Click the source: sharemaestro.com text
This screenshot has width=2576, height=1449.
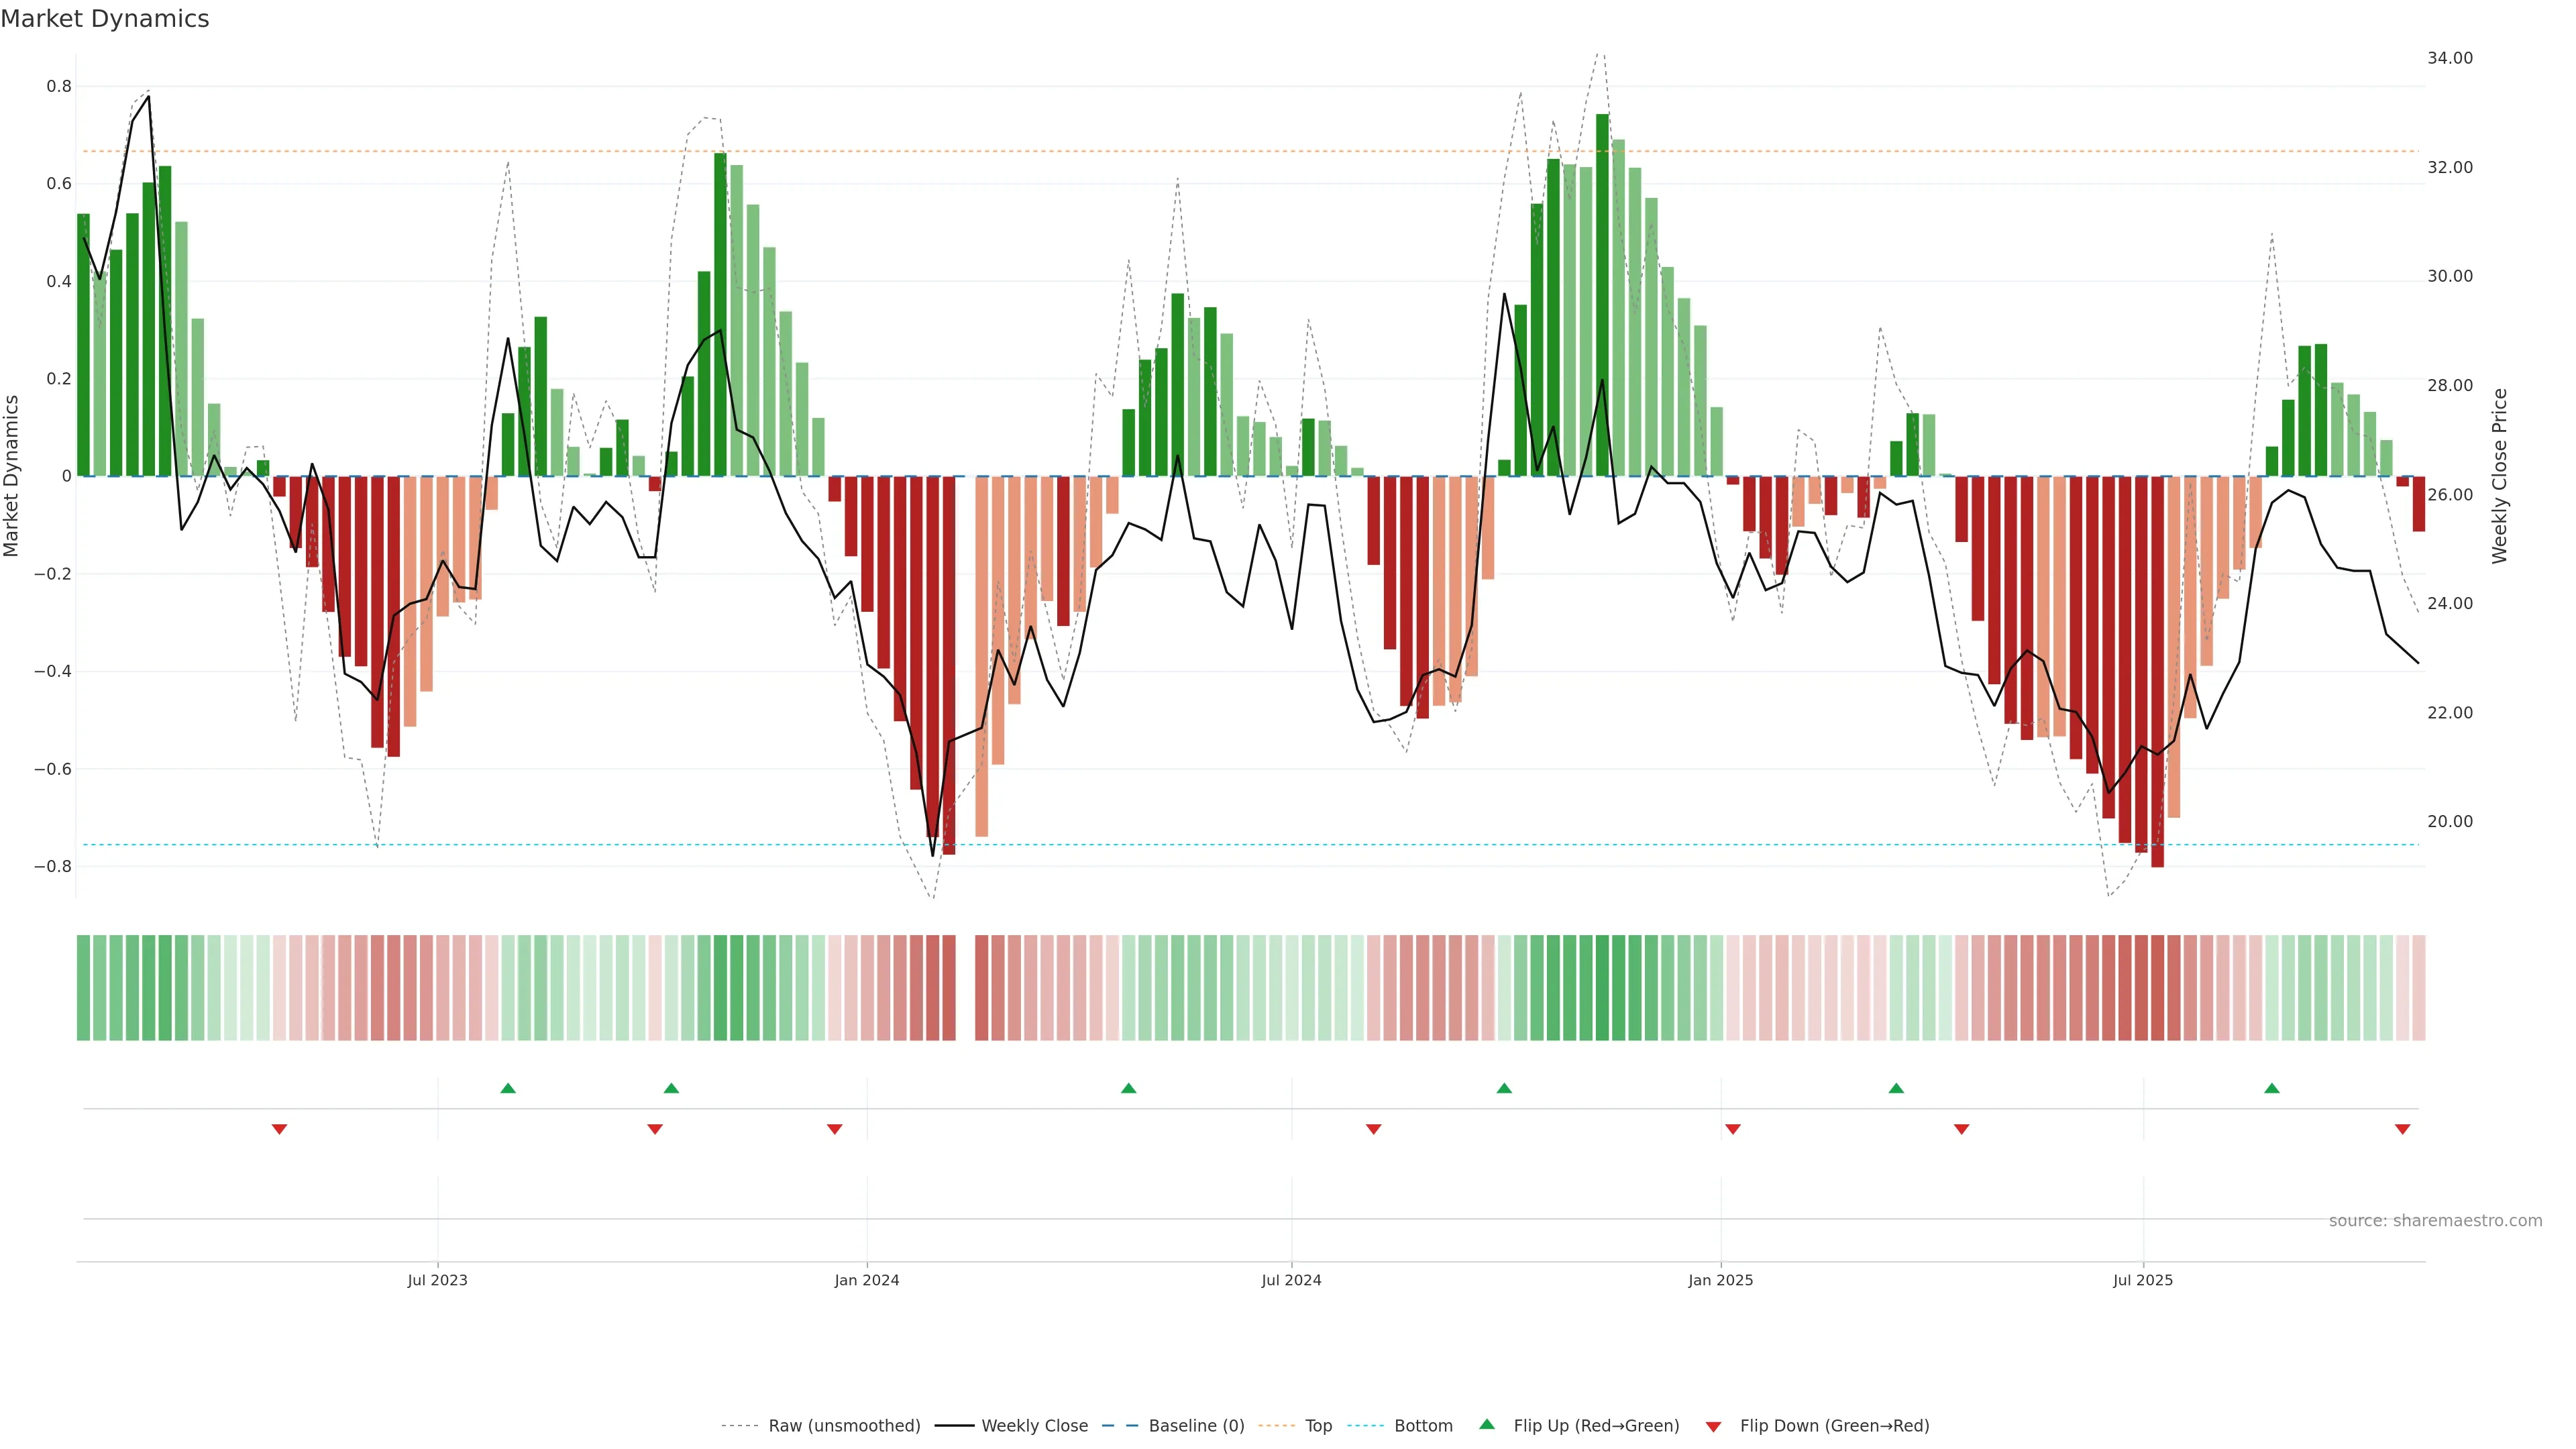2435,1220
